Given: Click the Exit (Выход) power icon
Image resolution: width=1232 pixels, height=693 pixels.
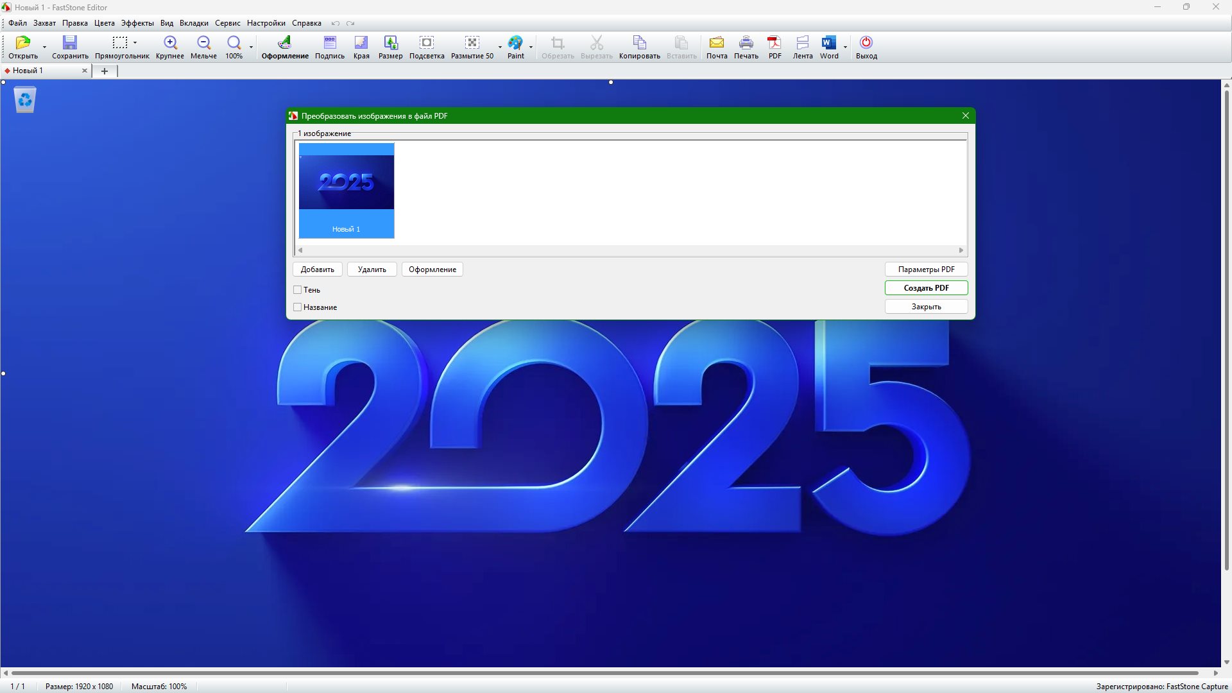Looking at the screenshot, I should [866, 43].
